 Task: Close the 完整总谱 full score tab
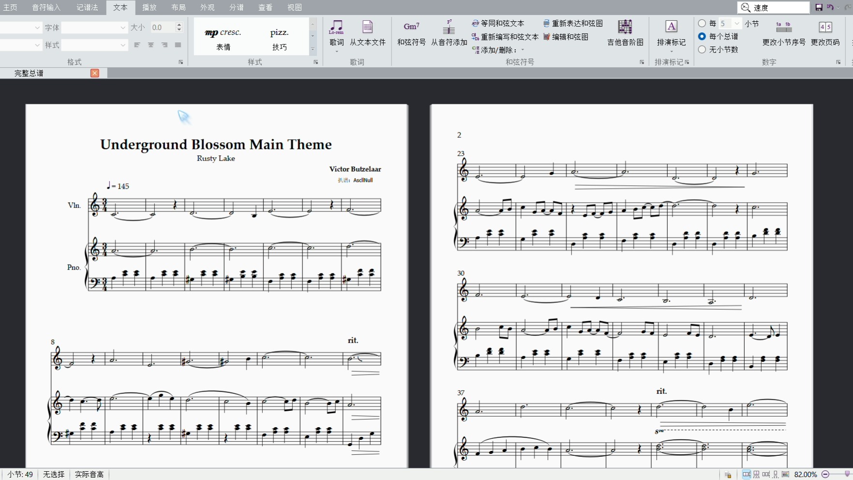(95, 73)
